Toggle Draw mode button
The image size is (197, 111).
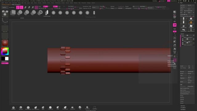coord(22,7)
